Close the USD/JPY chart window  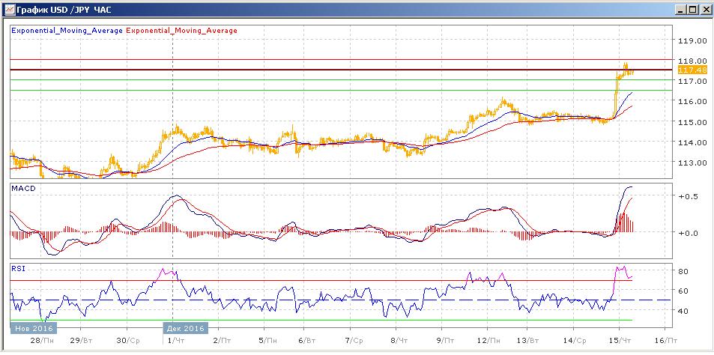[704, 10]
